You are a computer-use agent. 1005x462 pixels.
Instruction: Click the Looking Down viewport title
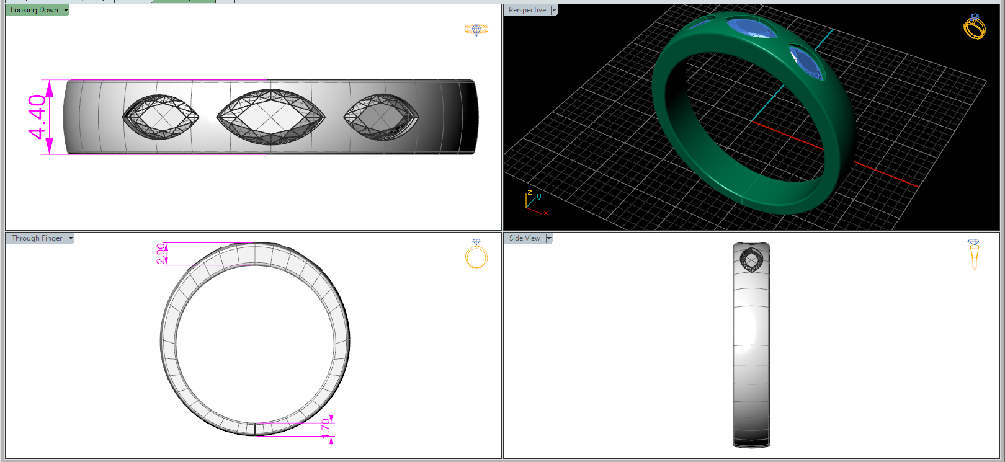[34, 10]
